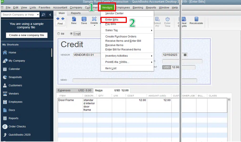Click the amount field USD 12.00
Viewport: 241px width, 142px height.
(179, 67)
